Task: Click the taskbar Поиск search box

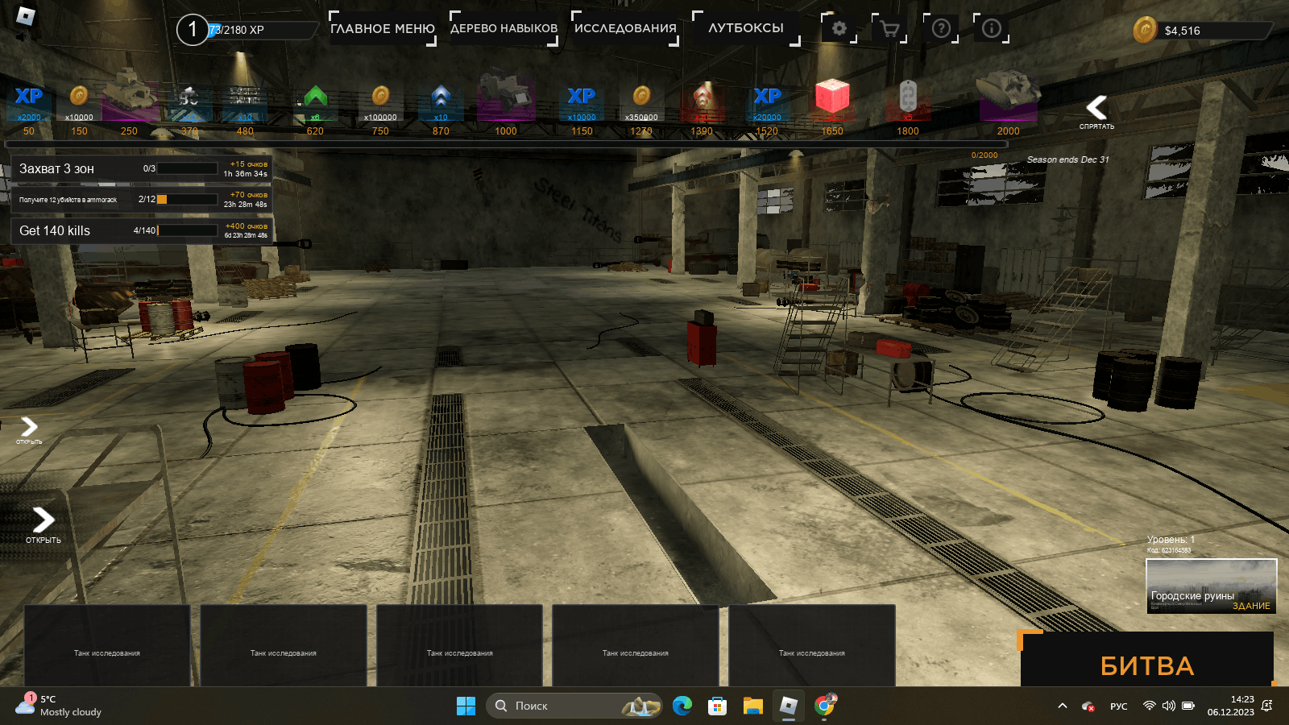Action: point(574,706)
